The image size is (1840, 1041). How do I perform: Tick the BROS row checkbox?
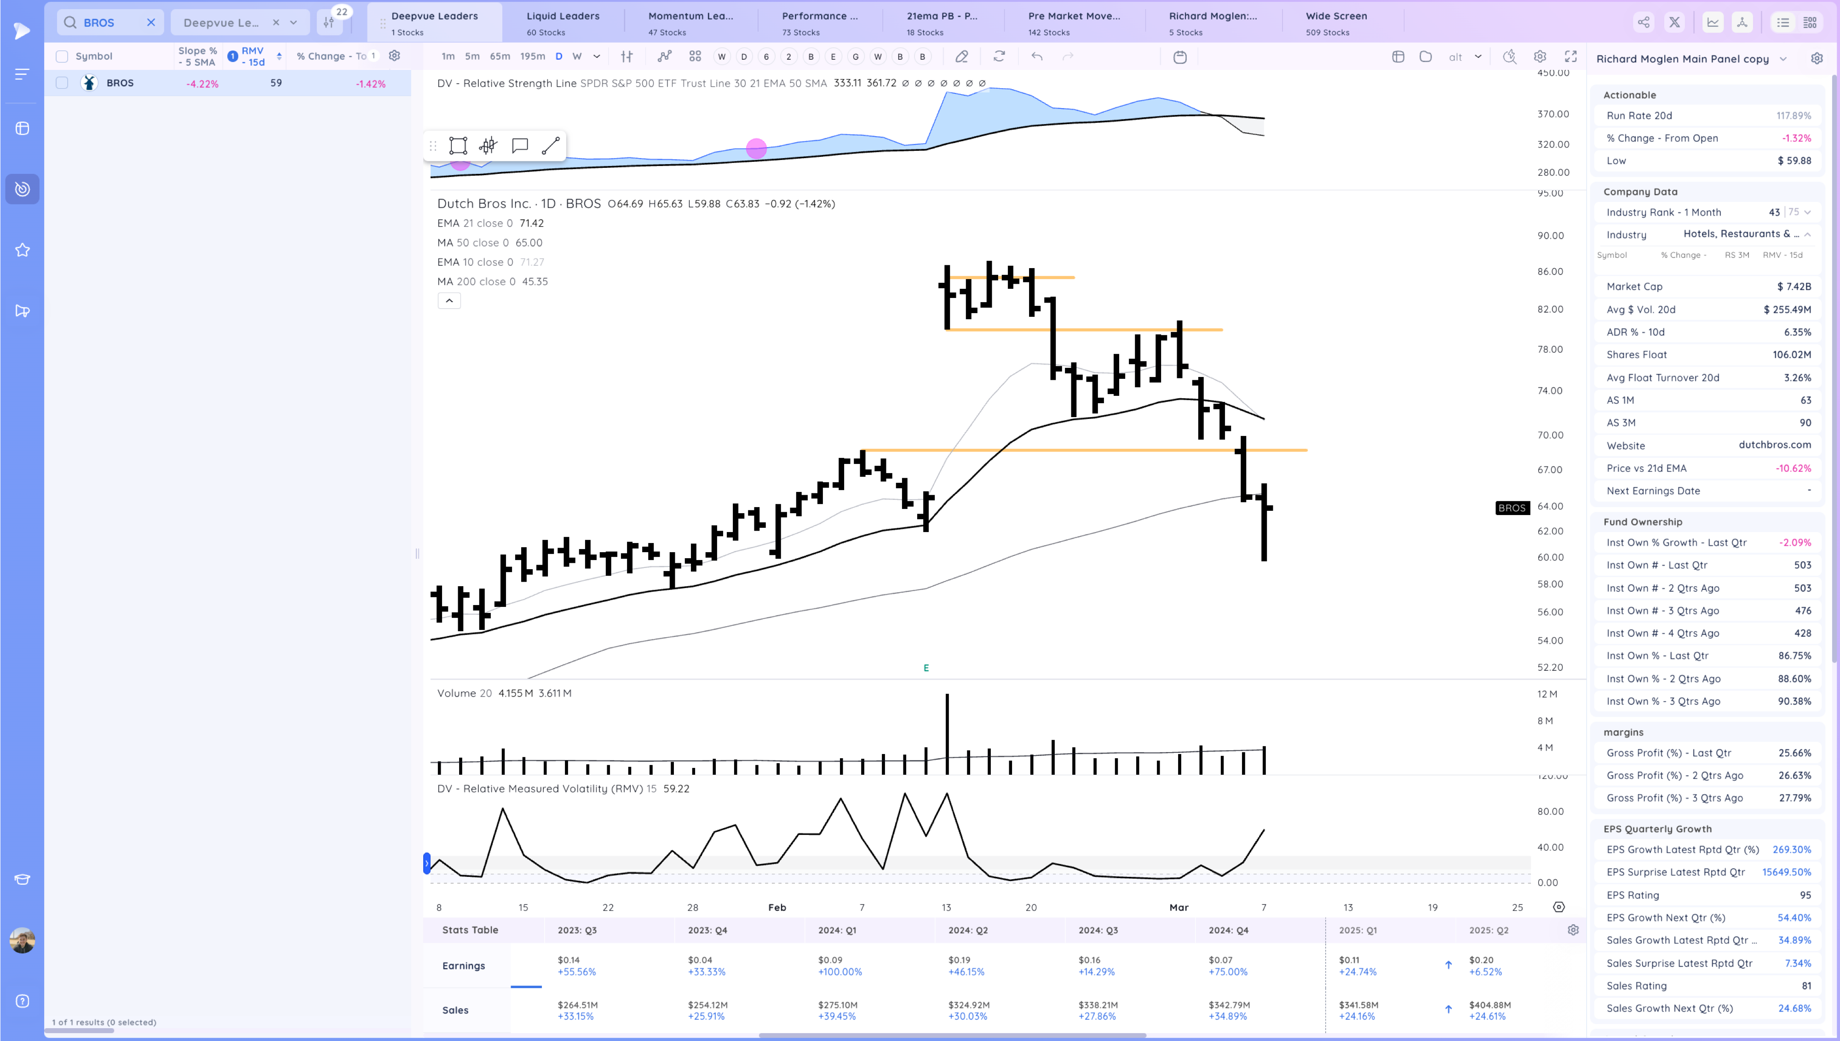tap(62, 83)
